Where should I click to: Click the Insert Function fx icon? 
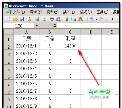pos(55,26)
